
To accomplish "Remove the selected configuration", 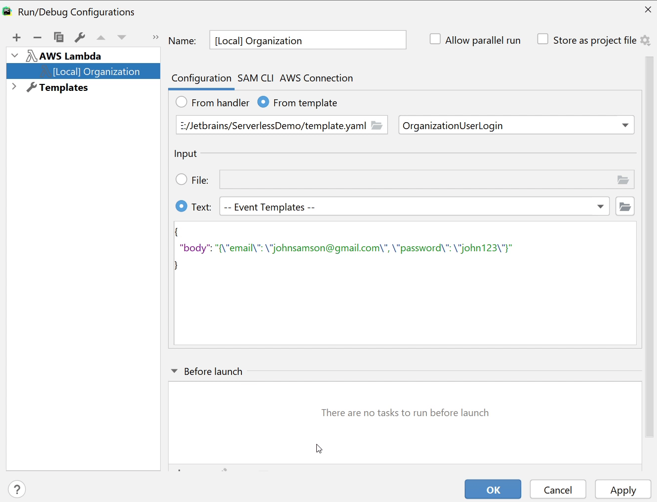I will [x=37, y=37].
